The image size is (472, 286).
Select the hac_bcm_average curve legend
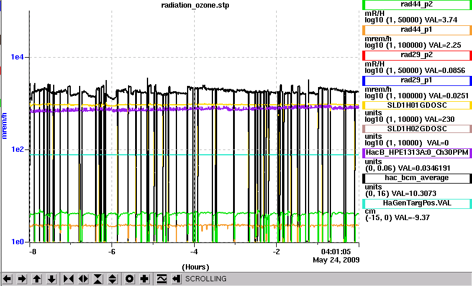point(417,178)
